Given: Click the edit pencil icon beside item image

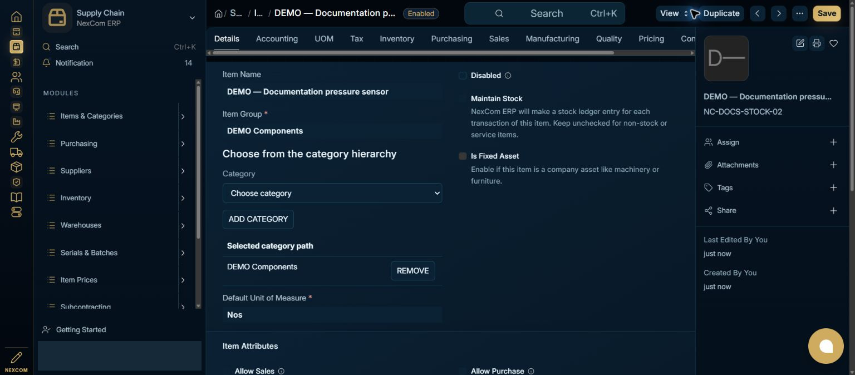Looking at the screenshot, I should coord(800,43).
